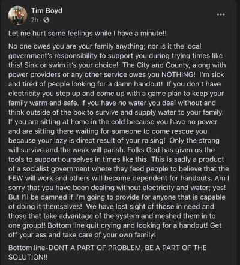Click the phrase 'But I'll be damned'

[x=38, y=197]
